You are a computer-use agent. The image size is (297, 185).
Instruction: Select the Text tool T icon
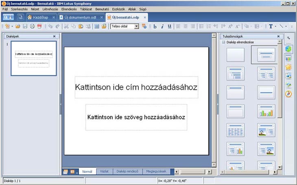click(271, 26)
